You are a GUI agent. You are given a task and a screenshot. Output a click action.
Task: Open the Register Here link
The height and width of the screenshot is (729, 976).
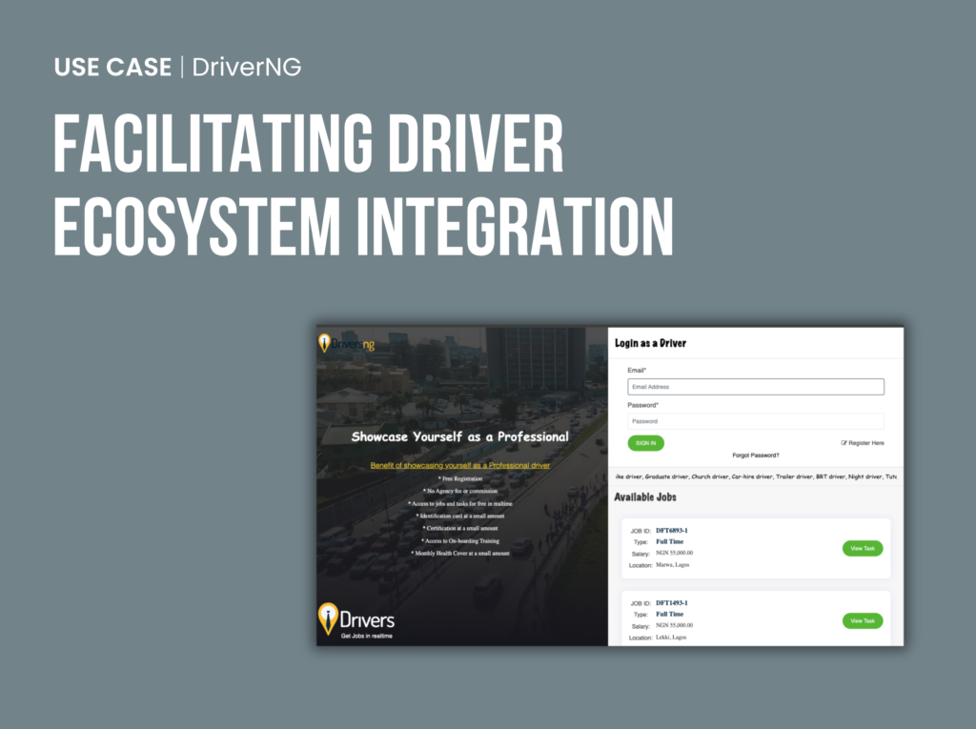[x=865, y=443]
